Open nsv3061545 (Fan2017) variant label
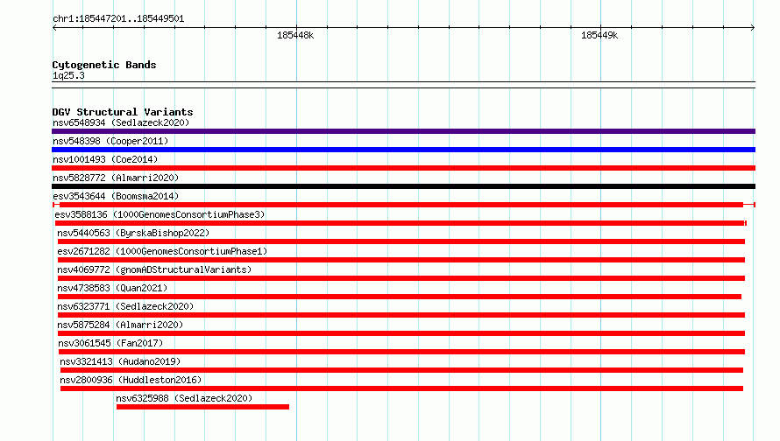 point(110,343)
